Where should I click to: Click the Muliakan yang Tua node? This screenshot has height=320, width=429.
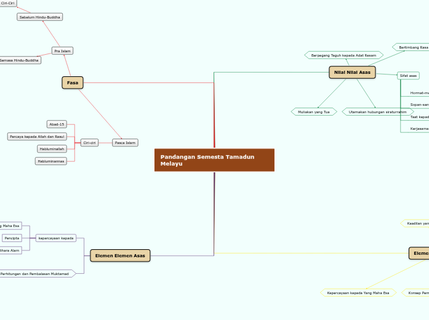(x=314, y=112)
